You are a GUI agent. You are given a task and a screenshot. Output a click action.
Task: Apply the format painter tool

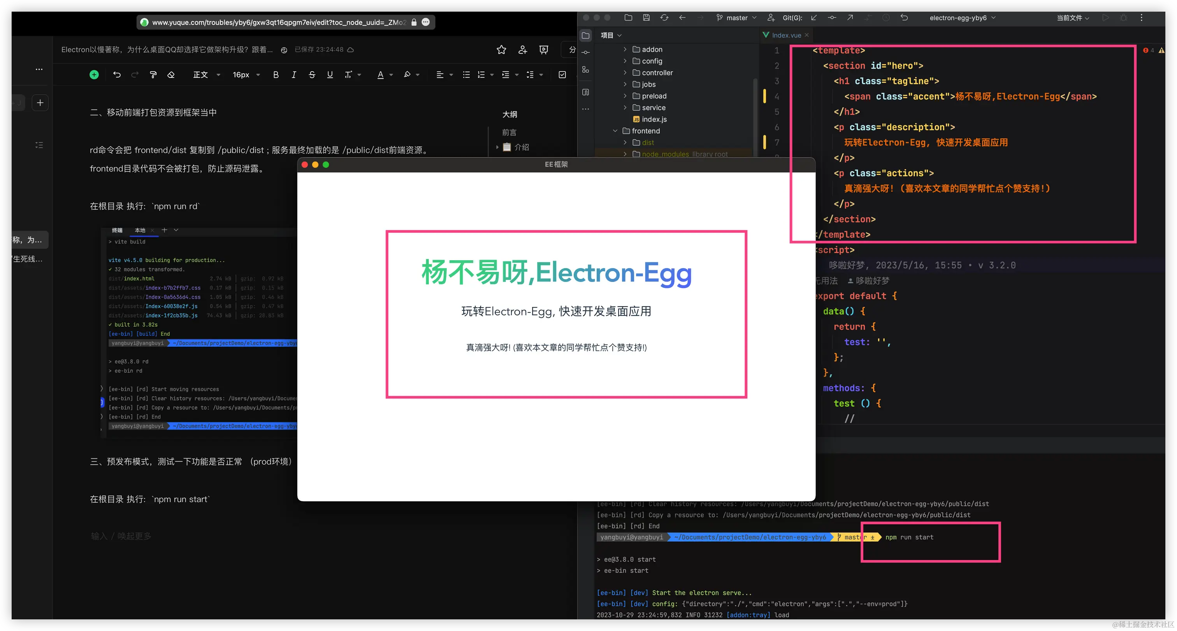pyautogui.click(x=153, y=74)
